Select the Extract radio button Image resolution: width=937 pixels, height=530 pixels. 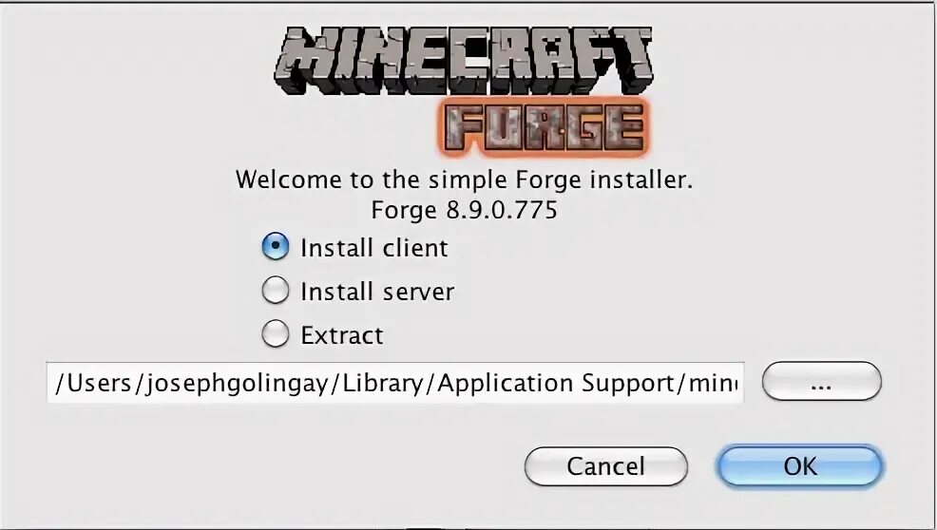click(276, 334)
